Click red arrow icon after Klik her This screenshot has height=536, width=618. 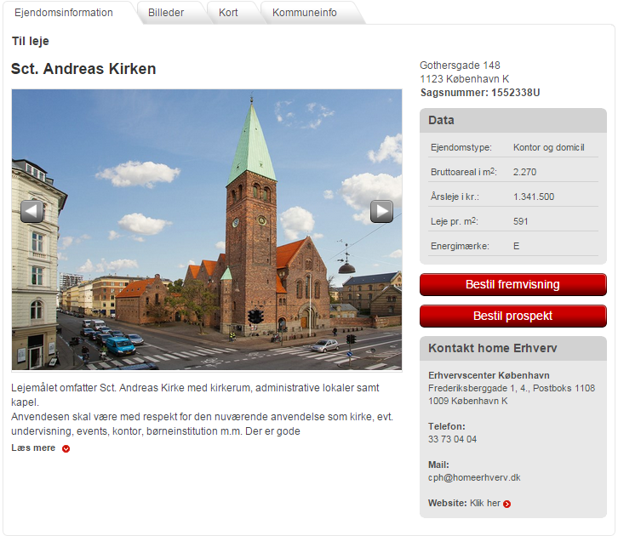point(506,504)
